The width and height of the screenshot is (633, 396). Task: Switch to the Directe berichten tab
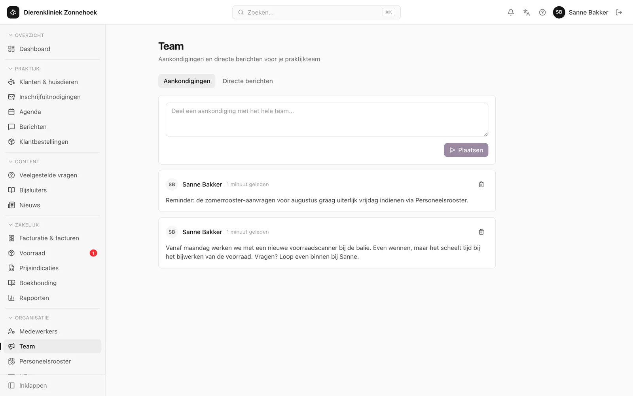tap(248, 81)
